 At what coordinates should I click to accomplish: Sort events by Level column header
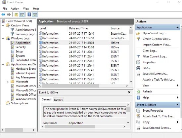click(53, 28)
